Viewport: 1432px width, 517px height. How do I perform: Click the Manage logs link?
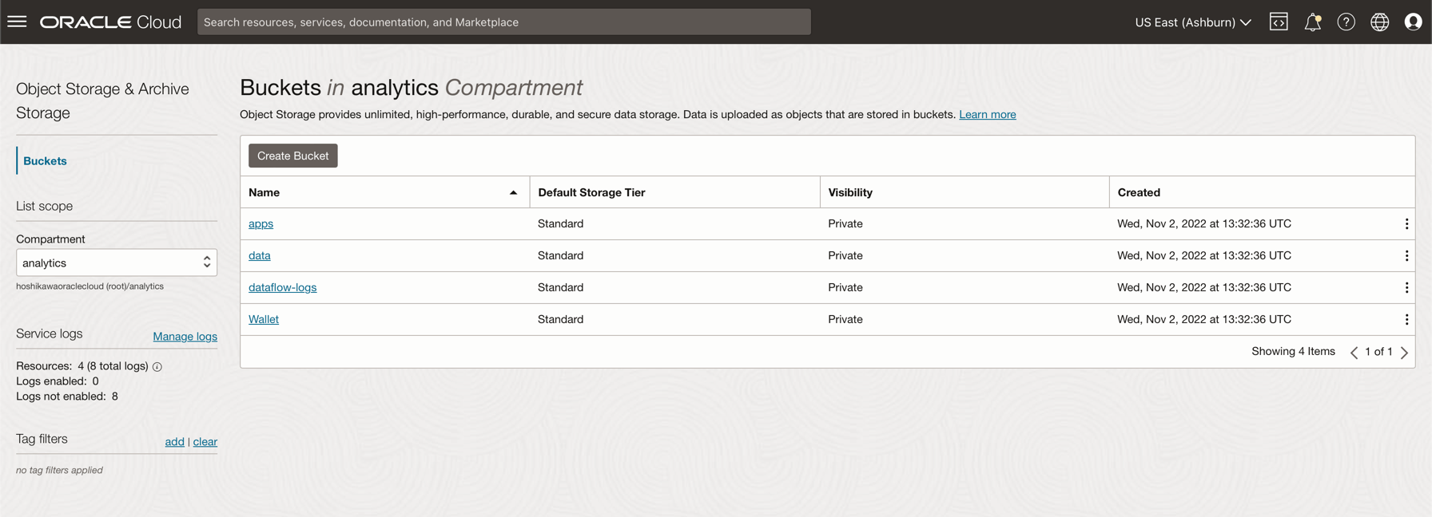pyautogui.click(x=185, y=337)
